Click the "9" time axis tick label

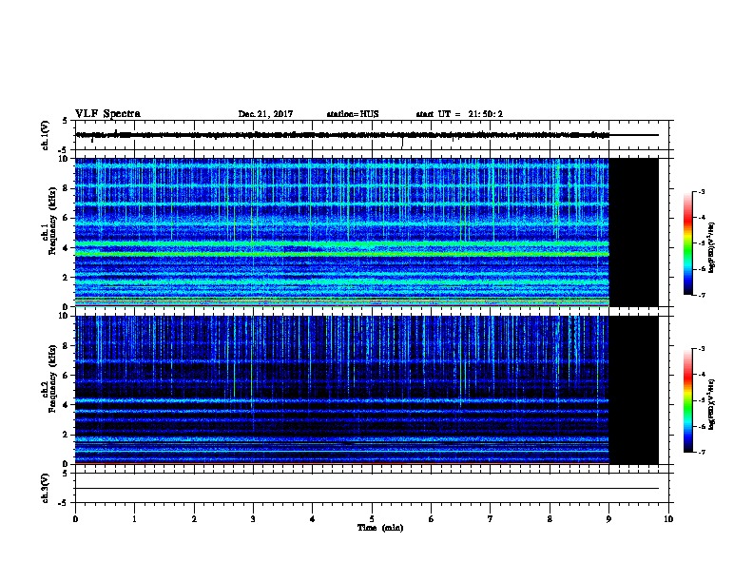[x=608, y=519]
